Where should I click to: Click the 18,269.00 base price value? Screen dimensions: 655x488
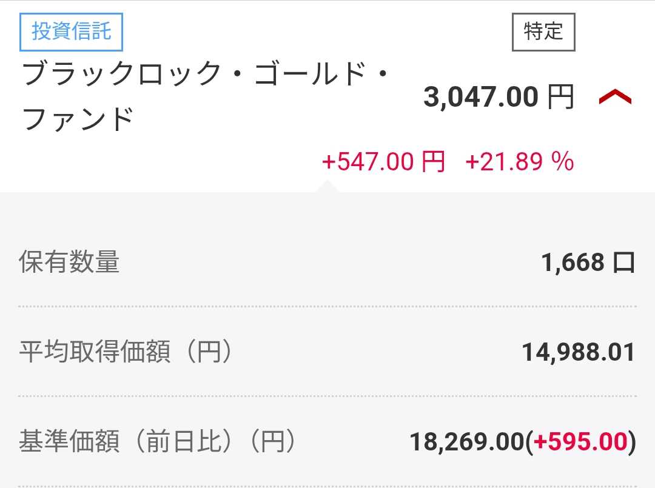pyautogui.click(x=466, y=442)
